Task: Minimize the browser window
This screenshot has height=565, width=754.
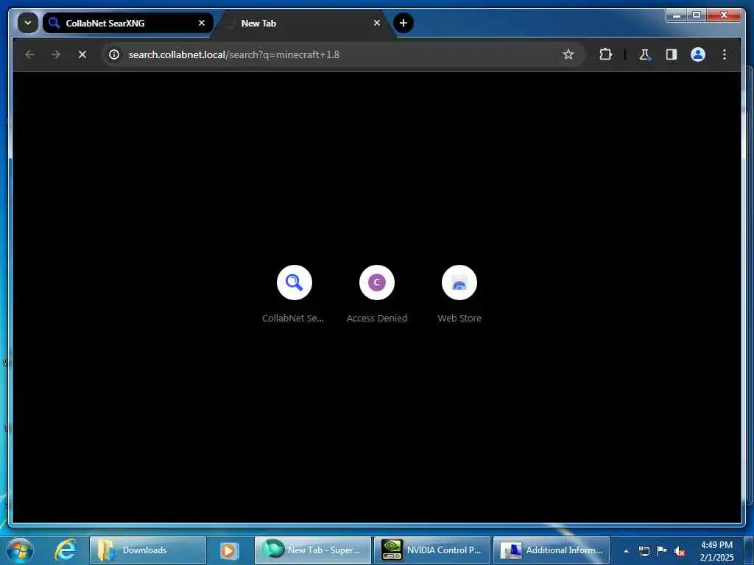Action: point(677,15)
